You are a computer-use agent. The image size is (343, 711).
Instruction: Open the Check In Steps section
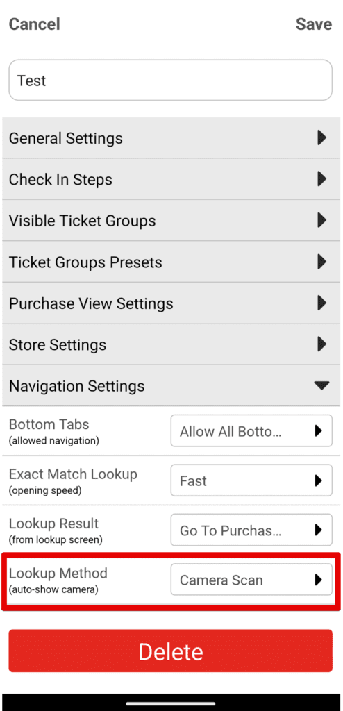171,179
